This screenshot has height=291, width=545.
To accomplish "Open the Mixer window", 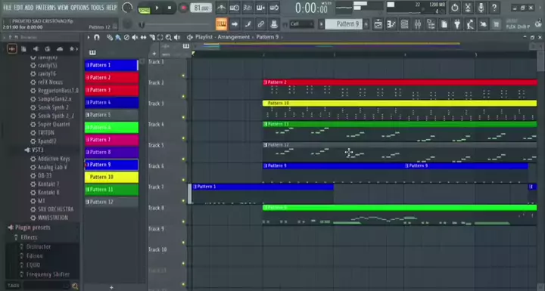I will click(417, 24).
